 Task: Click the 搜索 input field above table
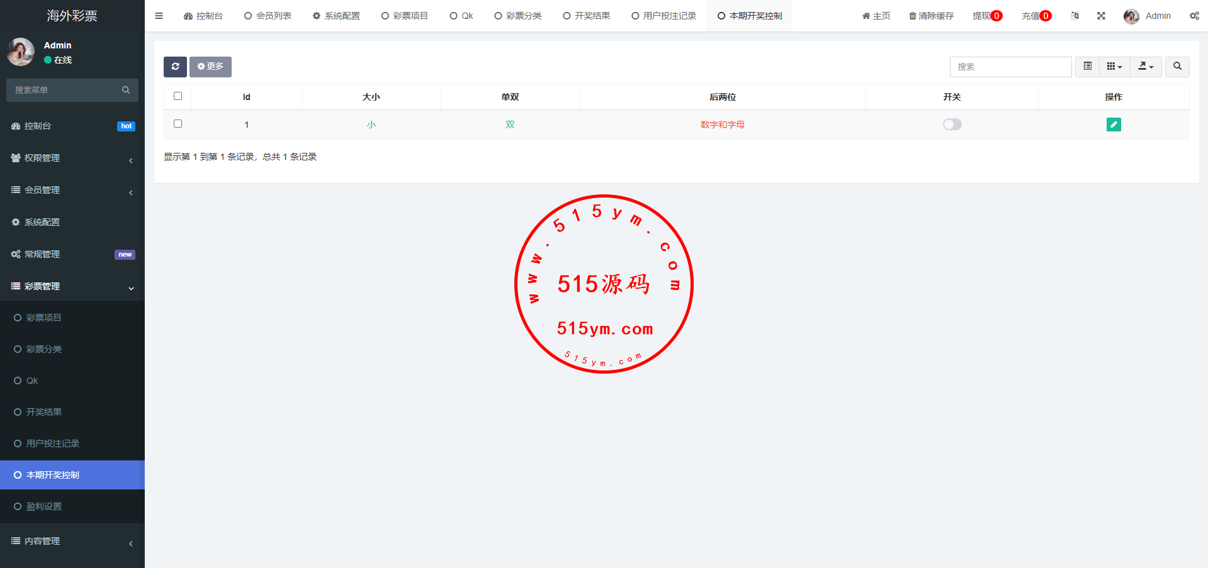[1010, 67]
